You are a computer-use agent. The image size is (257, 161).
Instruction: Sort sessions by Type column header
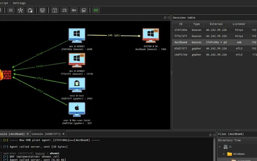(196, 24)
